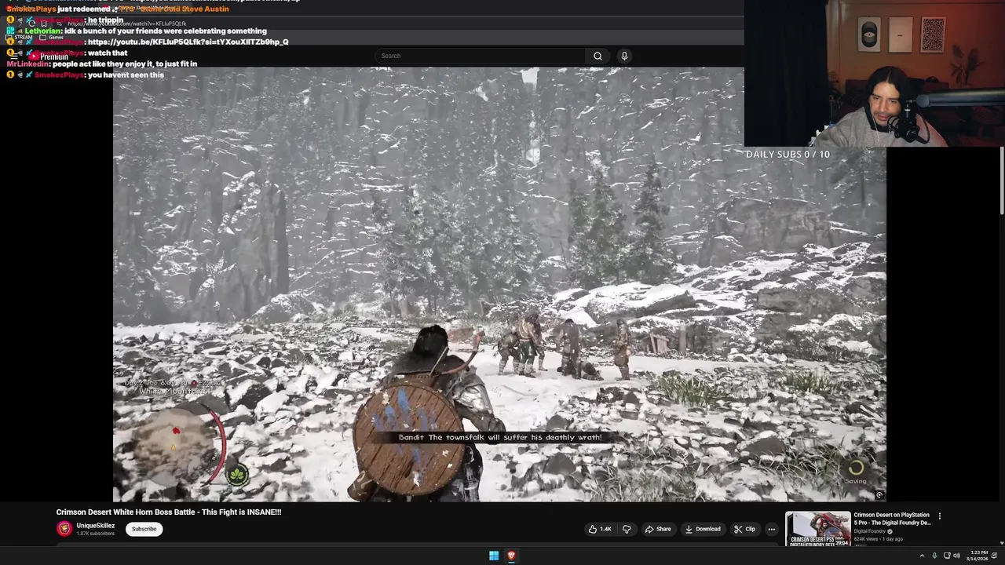The image size is (1005, 565).
Task: Click the player corner icon near Saving
Action: tap(879, 494)
